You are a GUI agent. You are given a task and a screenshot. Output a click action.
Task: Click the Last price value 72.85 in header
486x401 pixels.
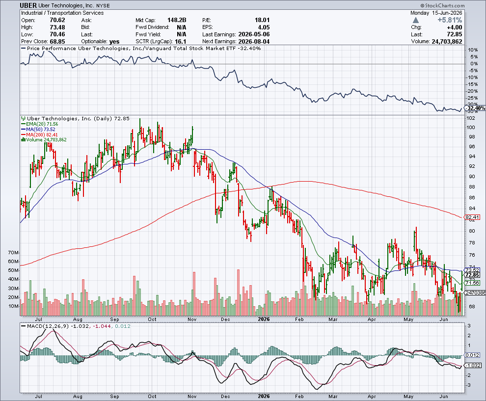pyautogui.click(x=455, y=34)
